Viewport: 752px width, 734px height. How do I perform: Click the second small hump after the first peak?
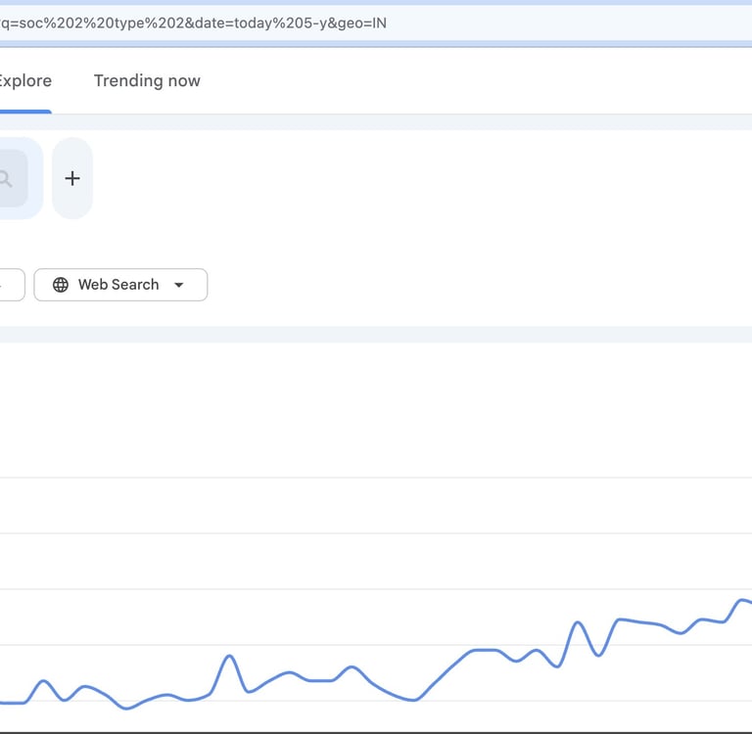(85, 687)
